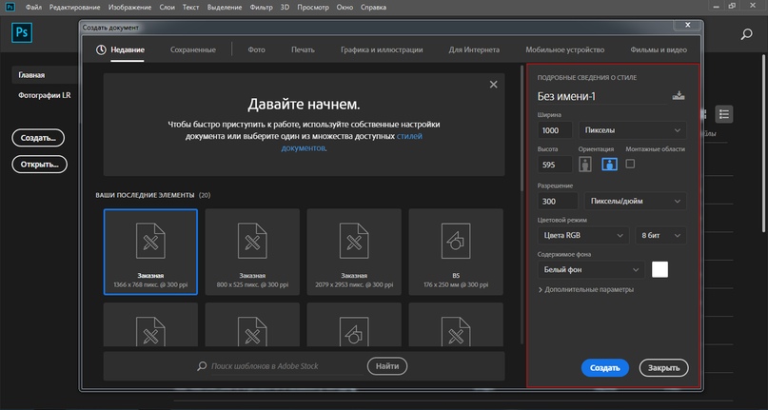Open the Пикселы width units dropdown
The image size is (768, 410).
coord(632,130)
